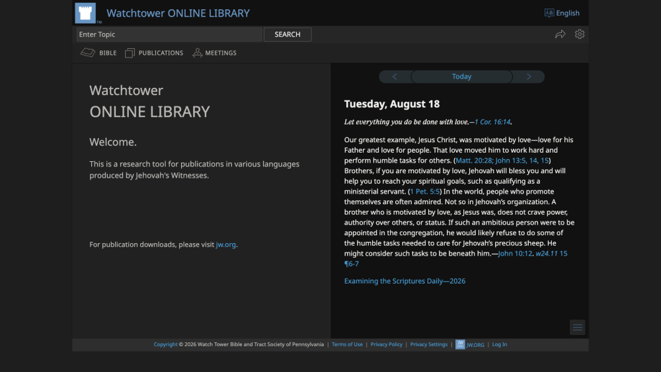Open the Watchtower ONLINE LIBRARY home title
Screen dimensions: 661x372
pos(178,13)
